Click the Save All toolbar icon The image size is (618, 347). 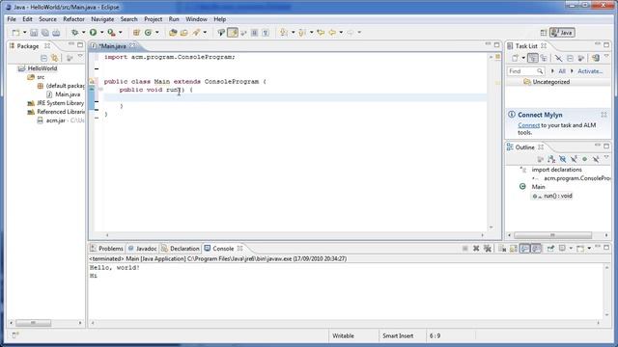tap(45, 33)
